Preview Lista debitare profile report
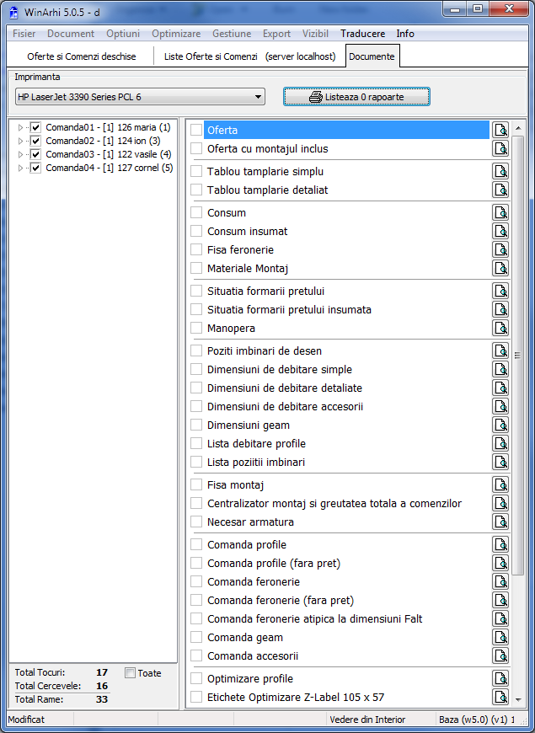The image size is (535, 733). point(500,444)
